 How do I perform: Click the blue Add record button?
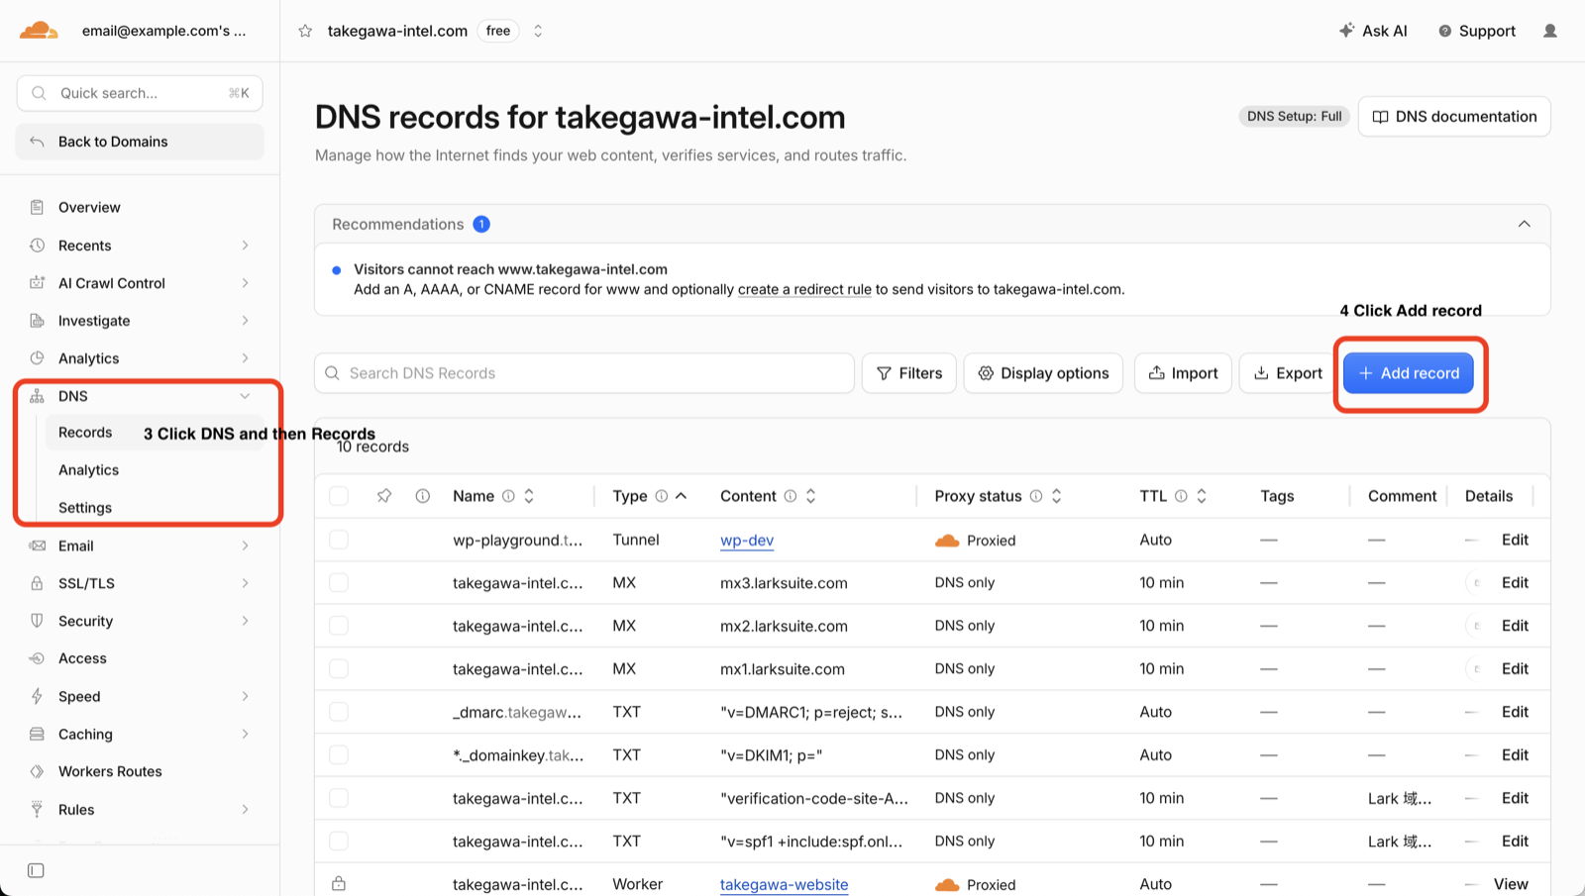coord(1409,373)
